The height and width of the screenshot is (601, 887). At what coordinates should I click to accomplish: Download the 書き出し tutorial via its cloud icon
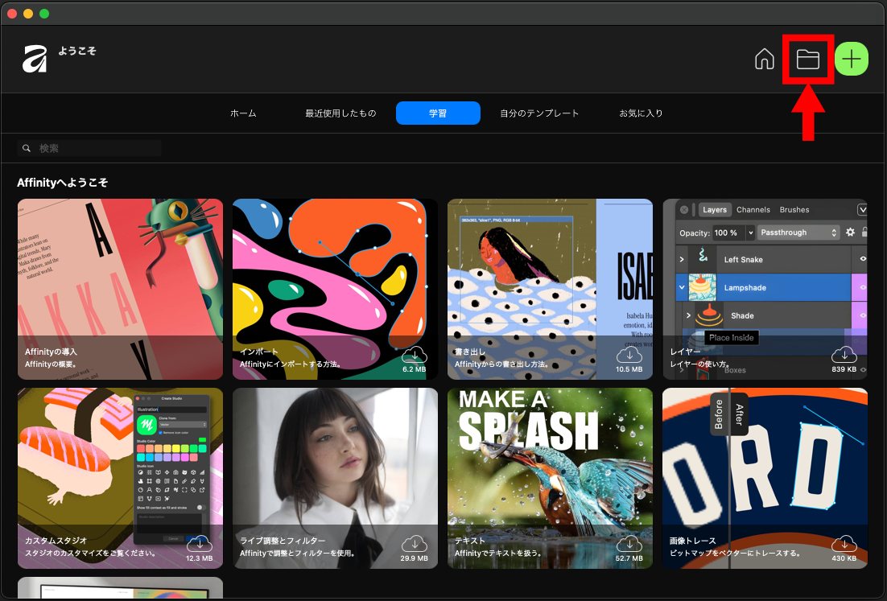point(629,356)
